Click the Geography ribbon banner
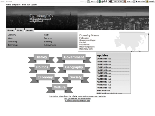The width and height of the screenshot is (155, 116). pos(74,67)
